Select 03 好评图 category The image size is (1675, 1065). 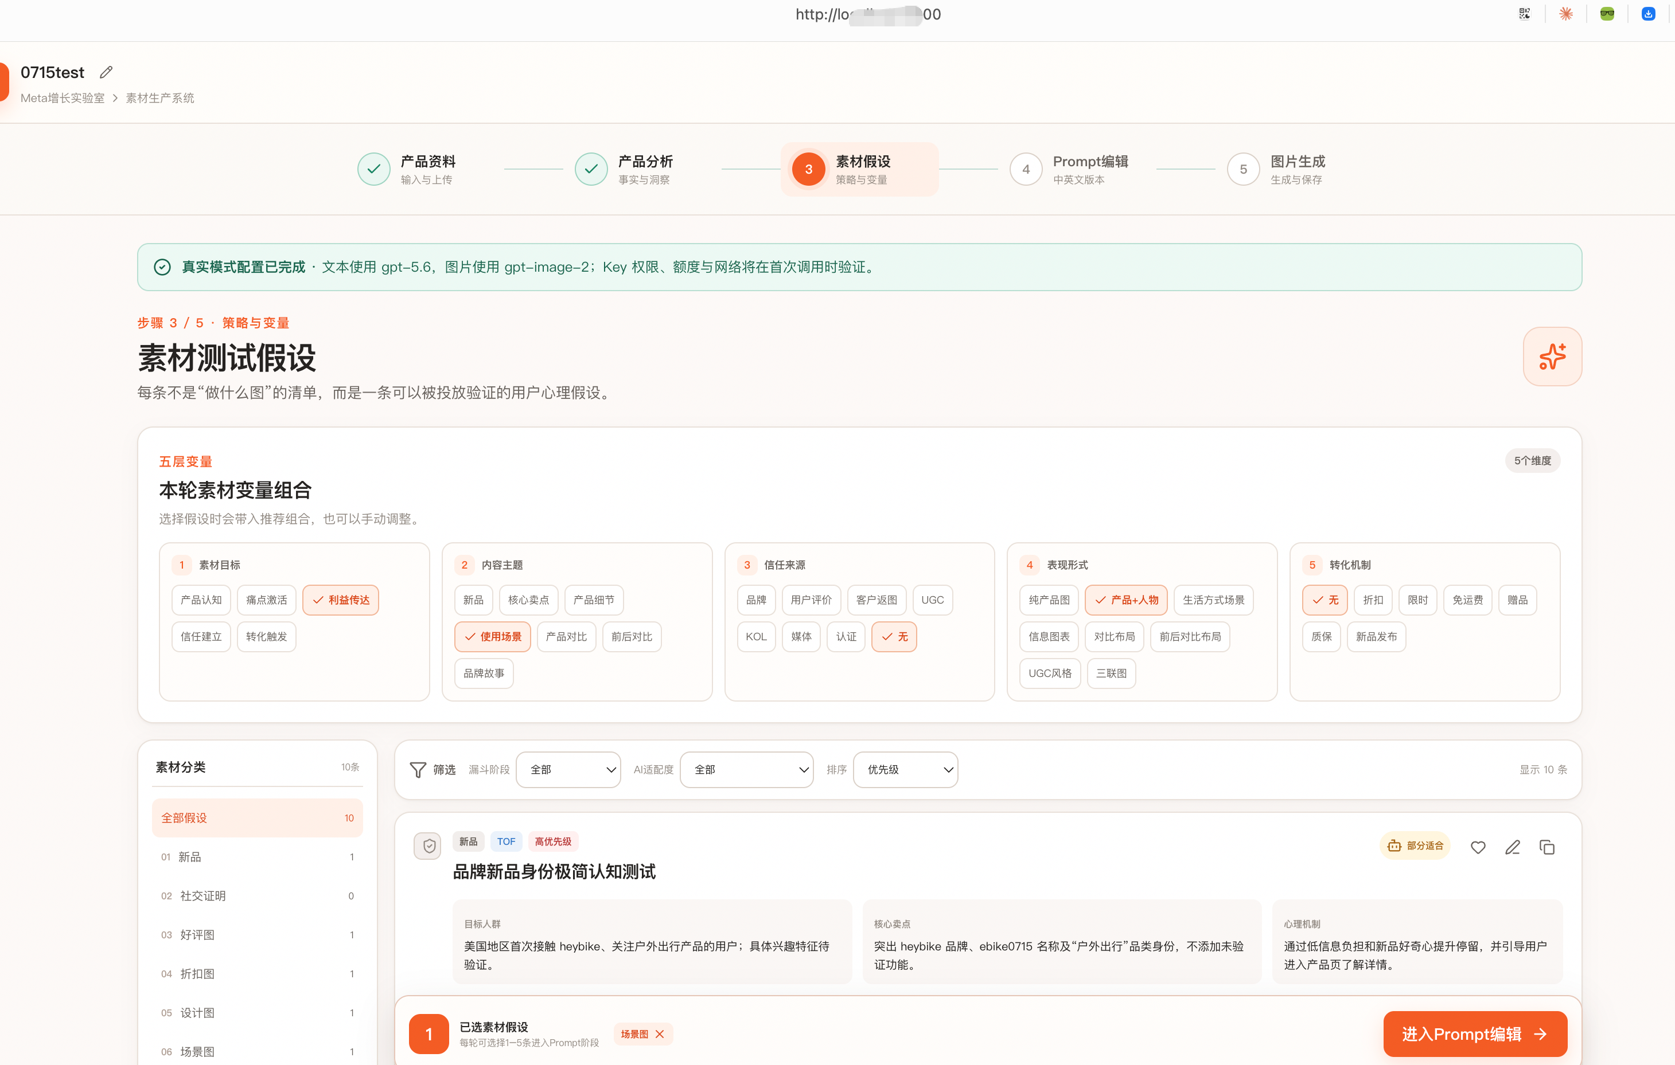(x=258, y=935)
